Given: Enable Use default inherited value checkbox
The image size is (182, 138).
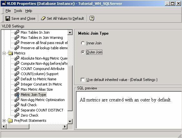Looking at the screenshot, I should point(83,80).
